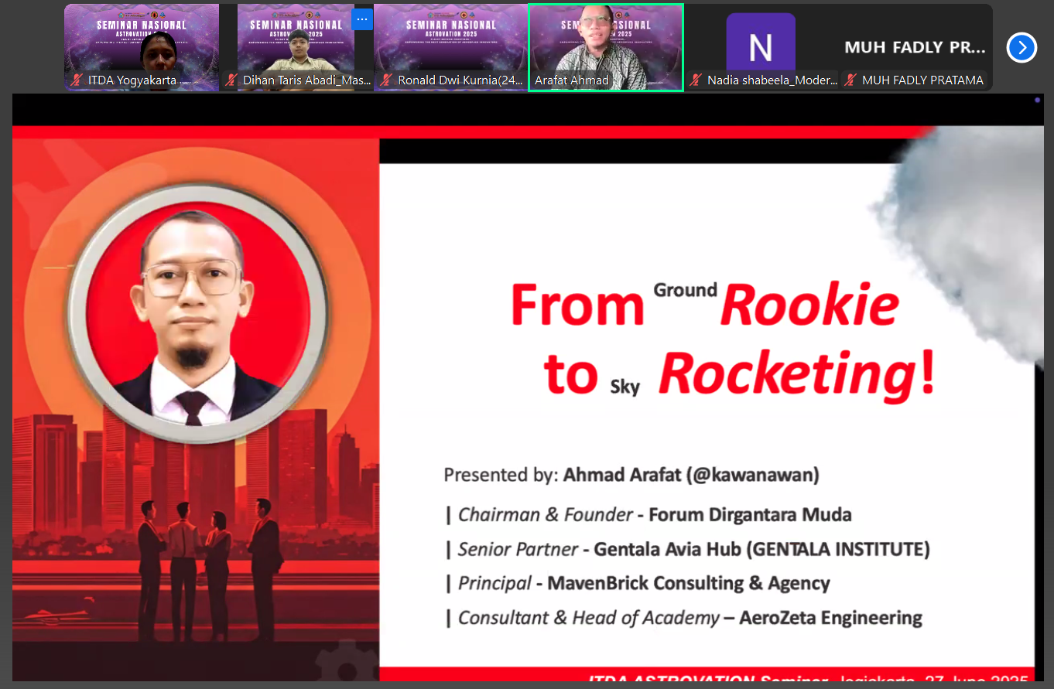Click the 'Arafat Ahmad' name label

[572, 80]
